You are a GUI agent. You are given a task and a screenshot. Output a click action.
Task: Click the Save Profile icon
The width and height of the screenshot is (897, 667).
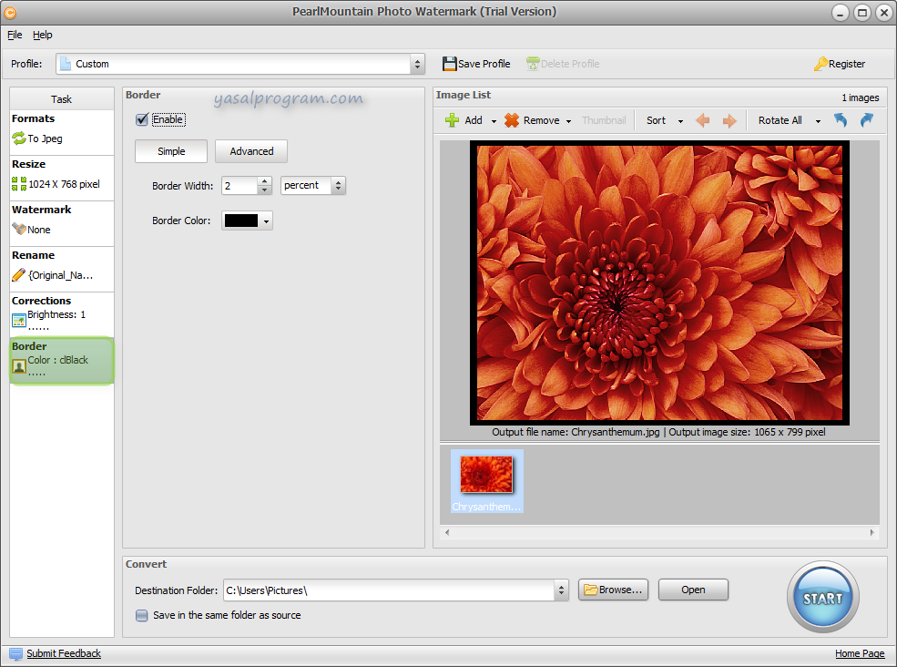(x=449, y=64)
